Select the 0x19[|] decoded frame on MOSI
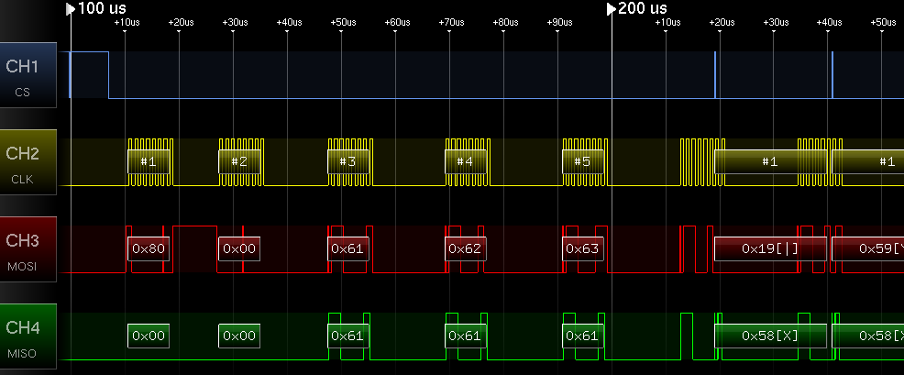The height and width of the screenshot is (375, 904). coord(770,248)
